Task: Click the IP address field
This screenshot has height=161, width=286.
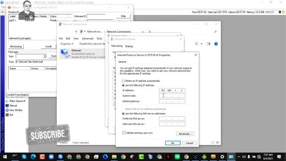Action: click(x=172, y=90)
